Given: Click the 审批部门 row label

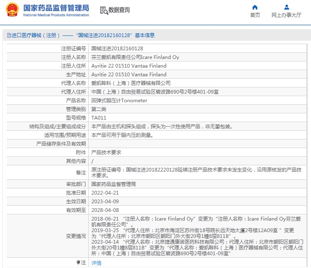Looking at the screenshot, I should point(76,184).
